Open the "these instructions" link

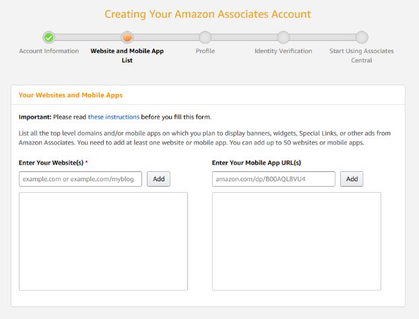pyautogui.click(x=113, y=117)
